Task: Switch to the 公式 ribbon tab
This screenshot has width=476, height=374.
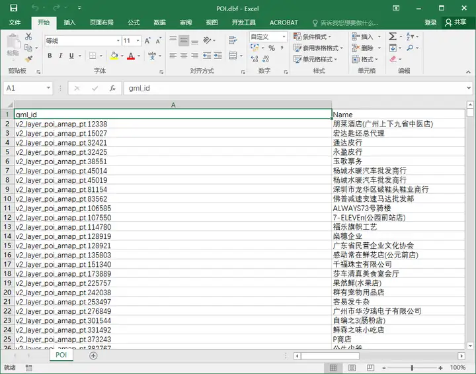Action: pos(134,23)
